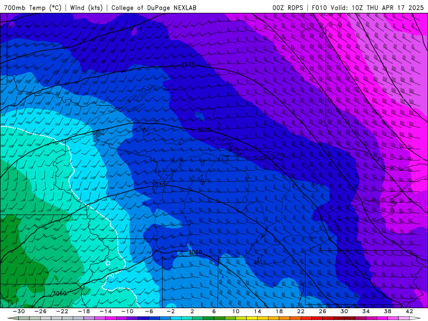The image size is (428, 321).
Task: Click the 30 colorbar label
Action: [344, 311]
